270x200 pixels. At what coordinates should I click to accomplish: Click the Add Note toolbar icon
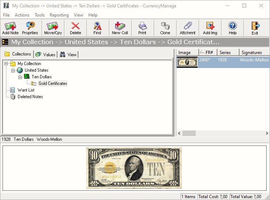pos(10,26)
